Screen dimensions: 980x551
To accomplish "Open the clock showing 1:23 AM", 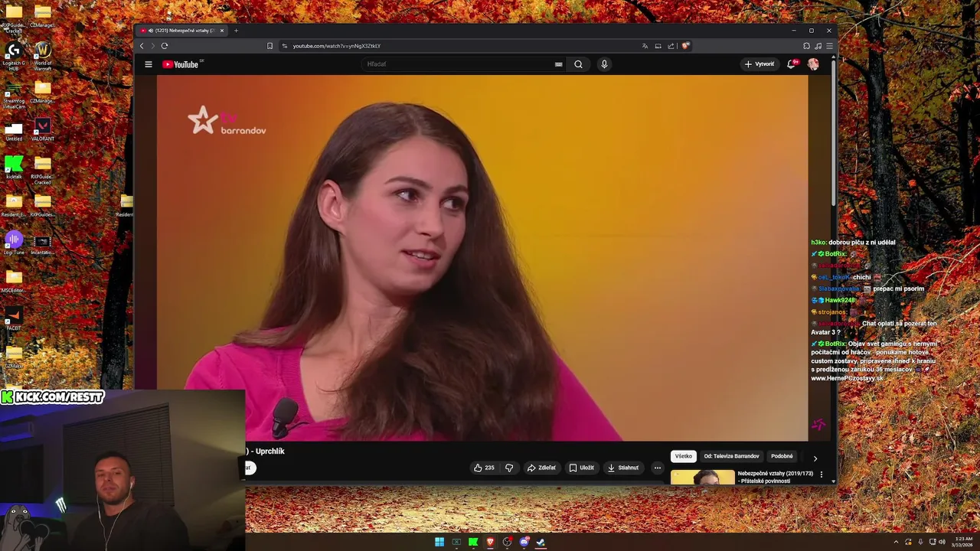I will (x=962, y=542).
